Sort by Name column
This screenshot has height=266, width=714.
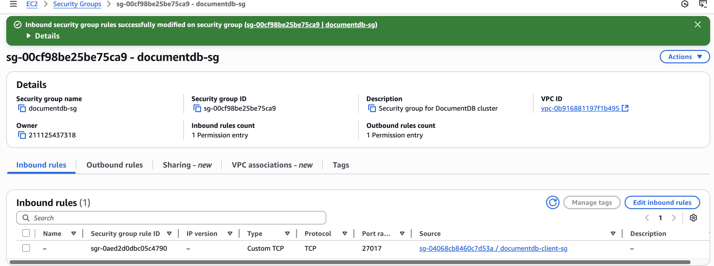[73, 234]
